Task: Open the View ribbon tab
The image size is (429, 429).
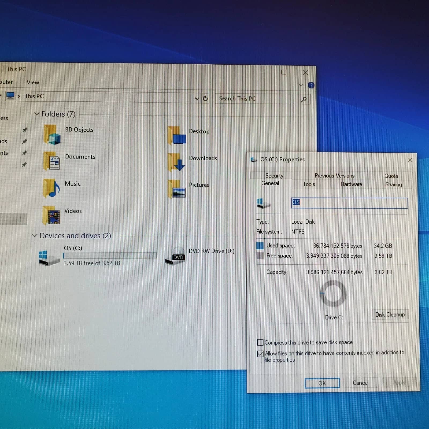Action: click(33, 82)
